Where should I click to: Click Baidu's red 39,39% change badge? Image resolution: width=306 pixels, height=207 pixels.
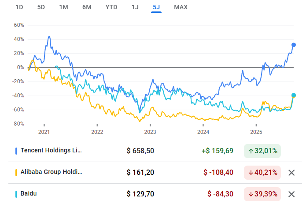click(x=262, y=194)
